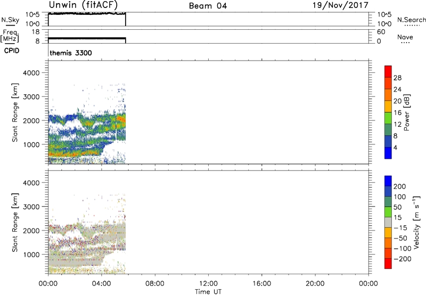
Task: Click the bright blue below-4 dB Power segment
Action: [x=388, y=153]
